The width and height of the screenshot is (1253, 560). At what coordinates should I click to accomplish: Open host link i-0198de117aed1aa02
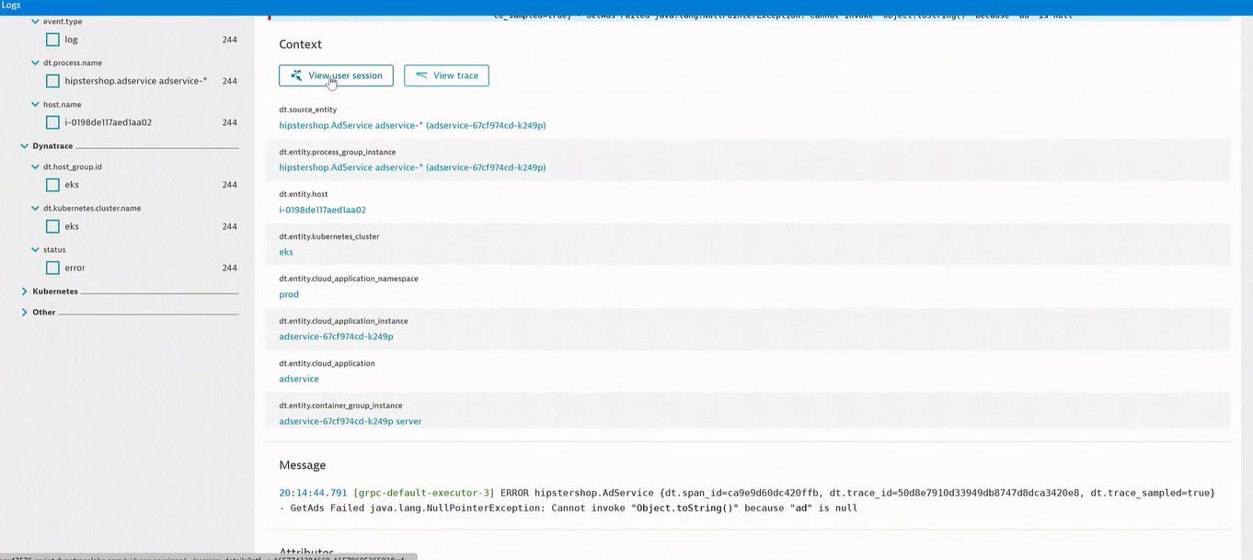(x=322, y=210)
